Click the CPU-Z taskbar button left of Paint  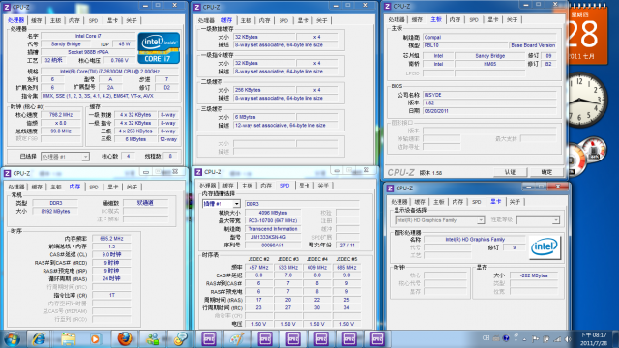click(x=209, y=338)
